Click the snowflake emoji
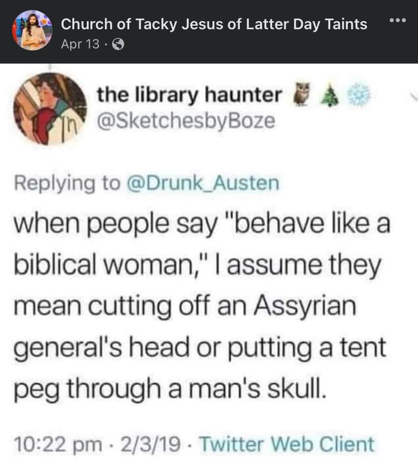 pos(359,95)
